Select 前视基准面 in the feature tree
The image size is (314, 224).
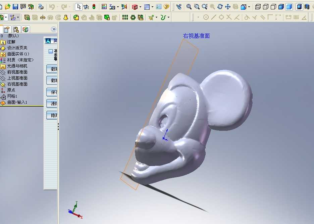[17, 72]
